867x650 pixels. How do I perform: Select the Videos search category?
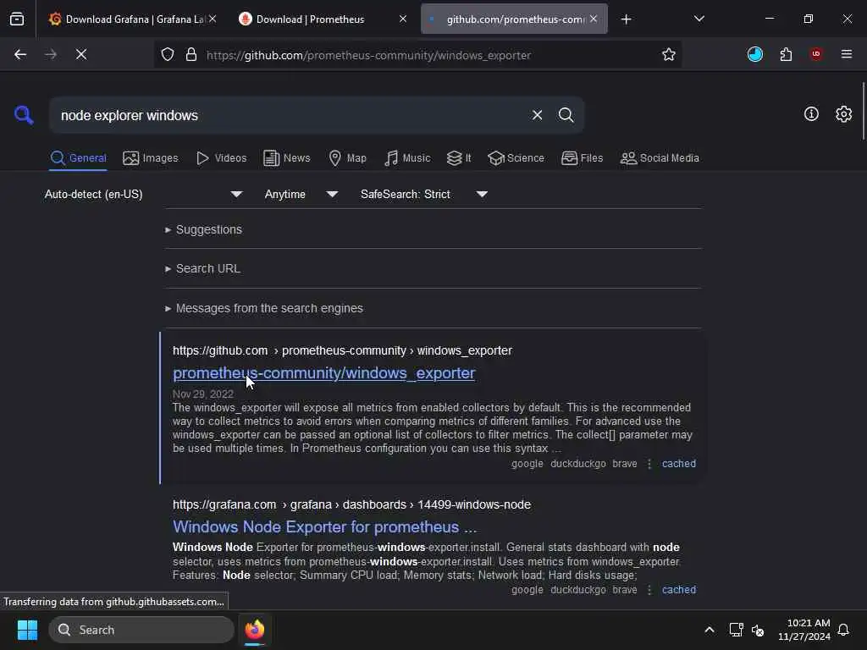pos(221,158)
